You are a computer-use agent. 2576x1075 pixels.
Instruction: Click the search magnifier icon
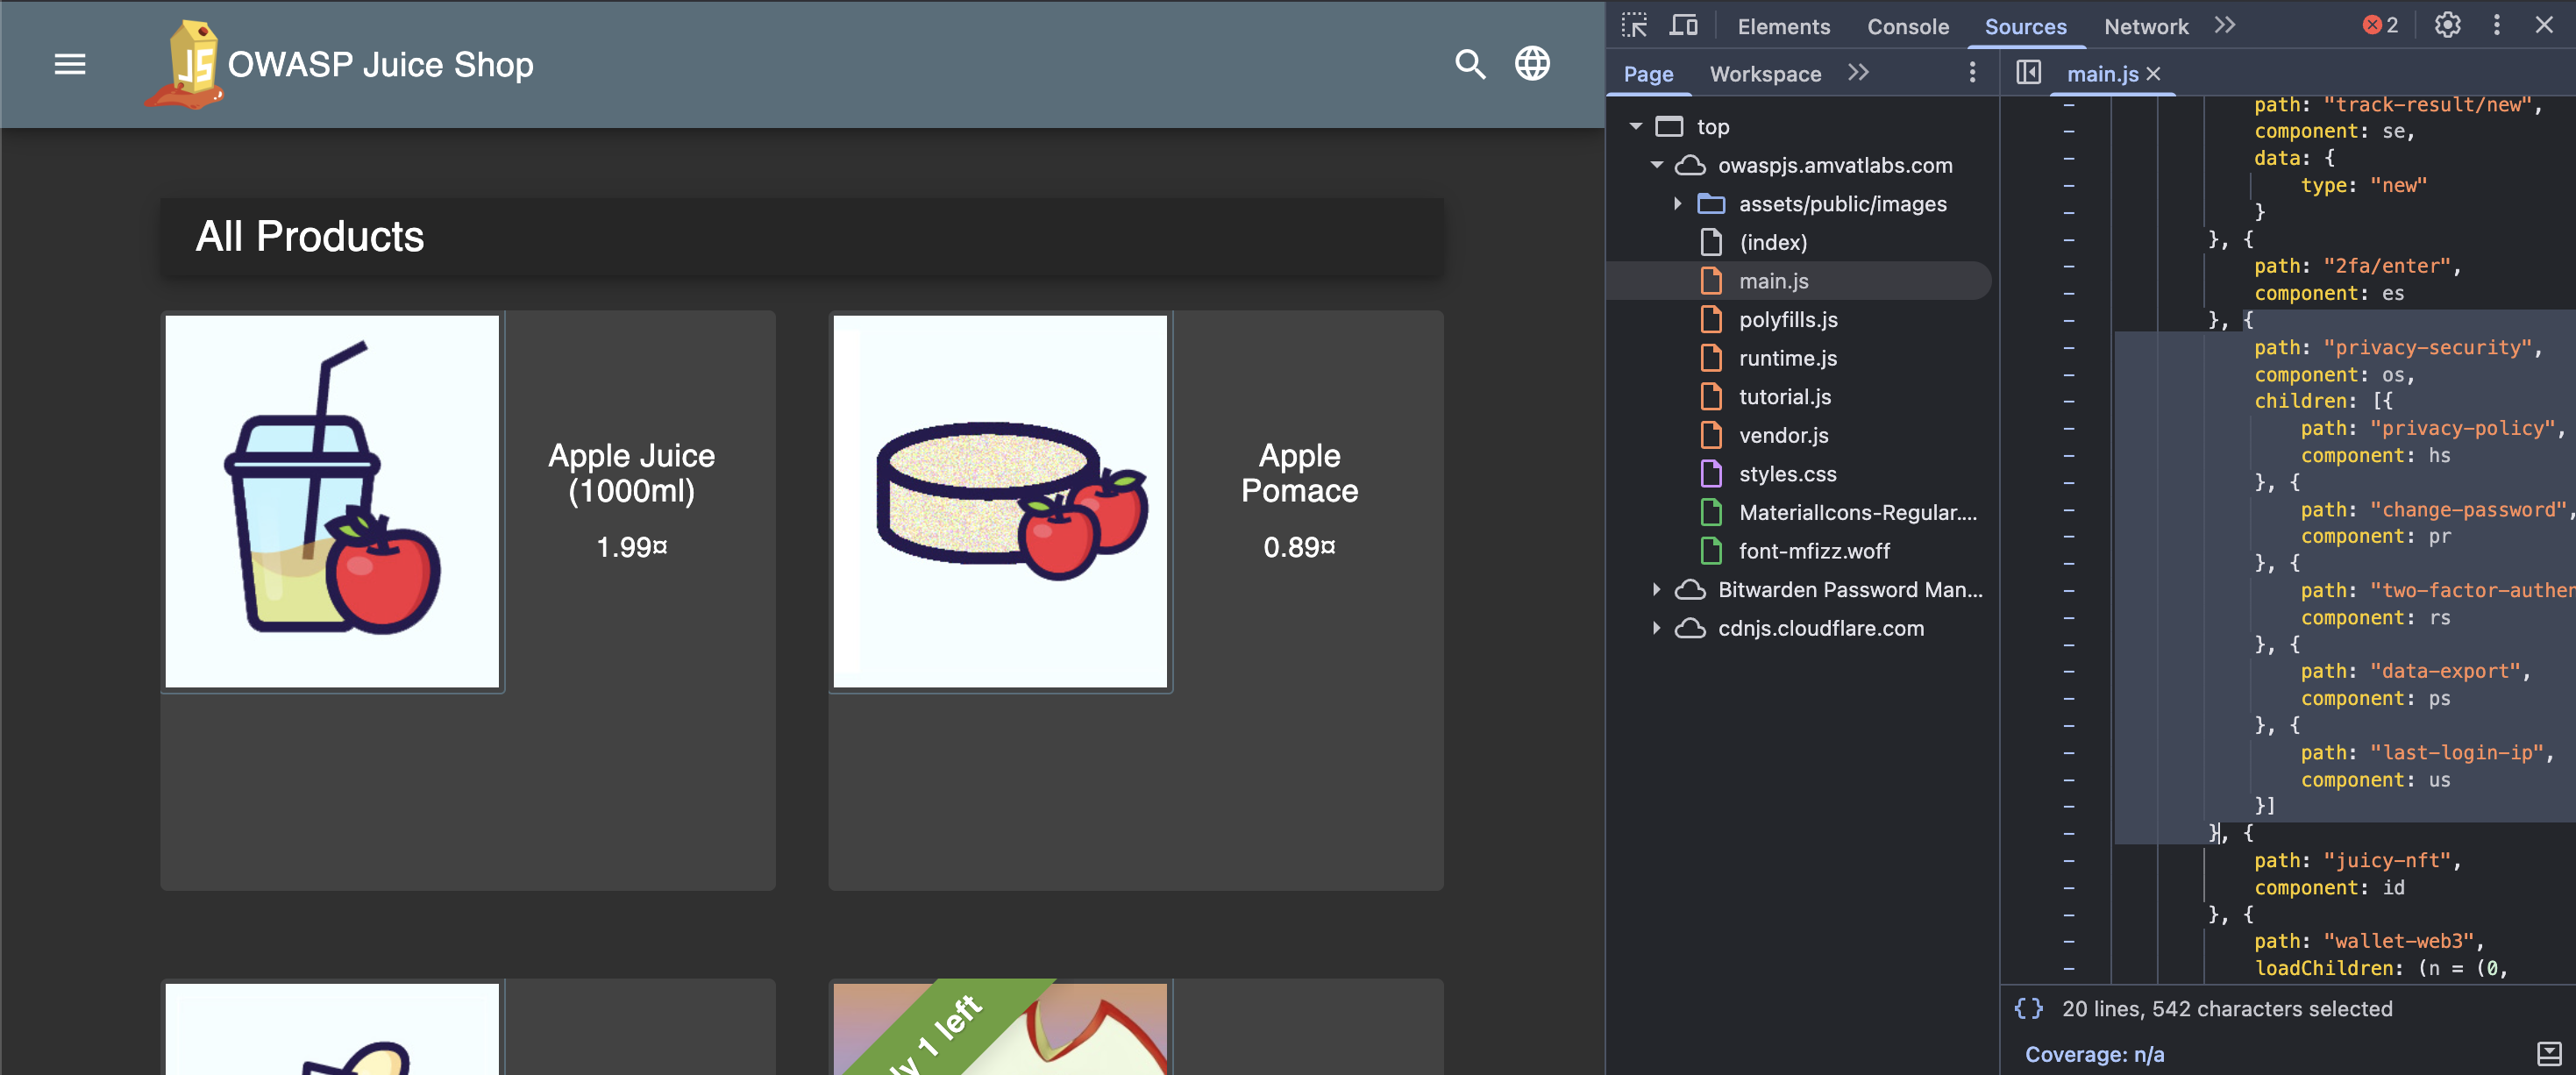point(1469,65)
